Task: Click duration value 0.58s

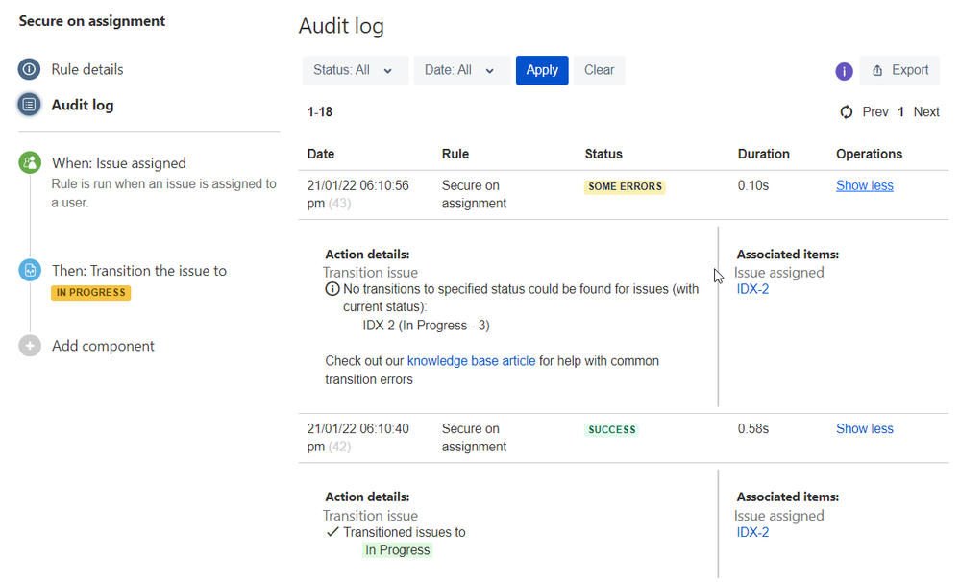Action: 753,428
